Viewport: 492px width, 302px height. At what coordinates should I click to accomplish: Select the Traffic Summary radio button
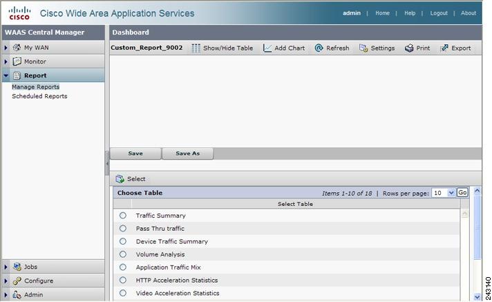pos(123,216)
